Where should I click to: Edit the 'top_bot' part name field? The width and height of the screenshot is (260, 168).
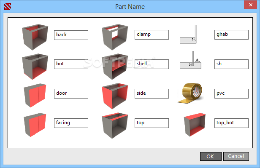[231, 123]
